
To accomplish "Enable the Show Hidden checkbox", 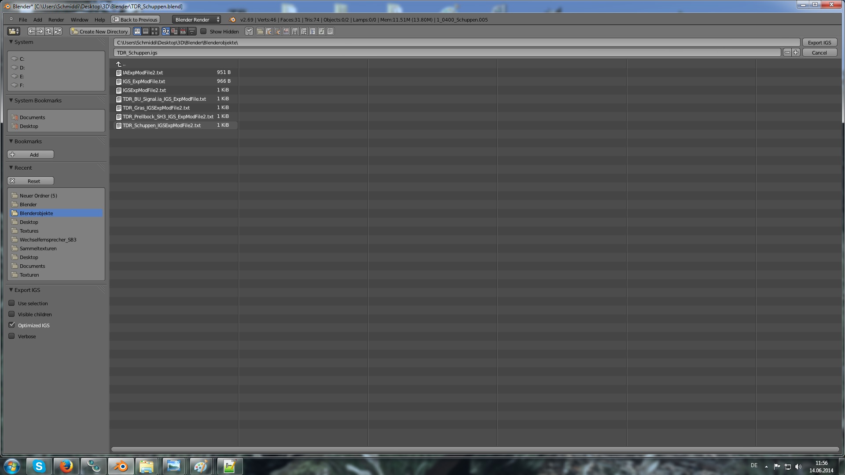I will [204, 31].
